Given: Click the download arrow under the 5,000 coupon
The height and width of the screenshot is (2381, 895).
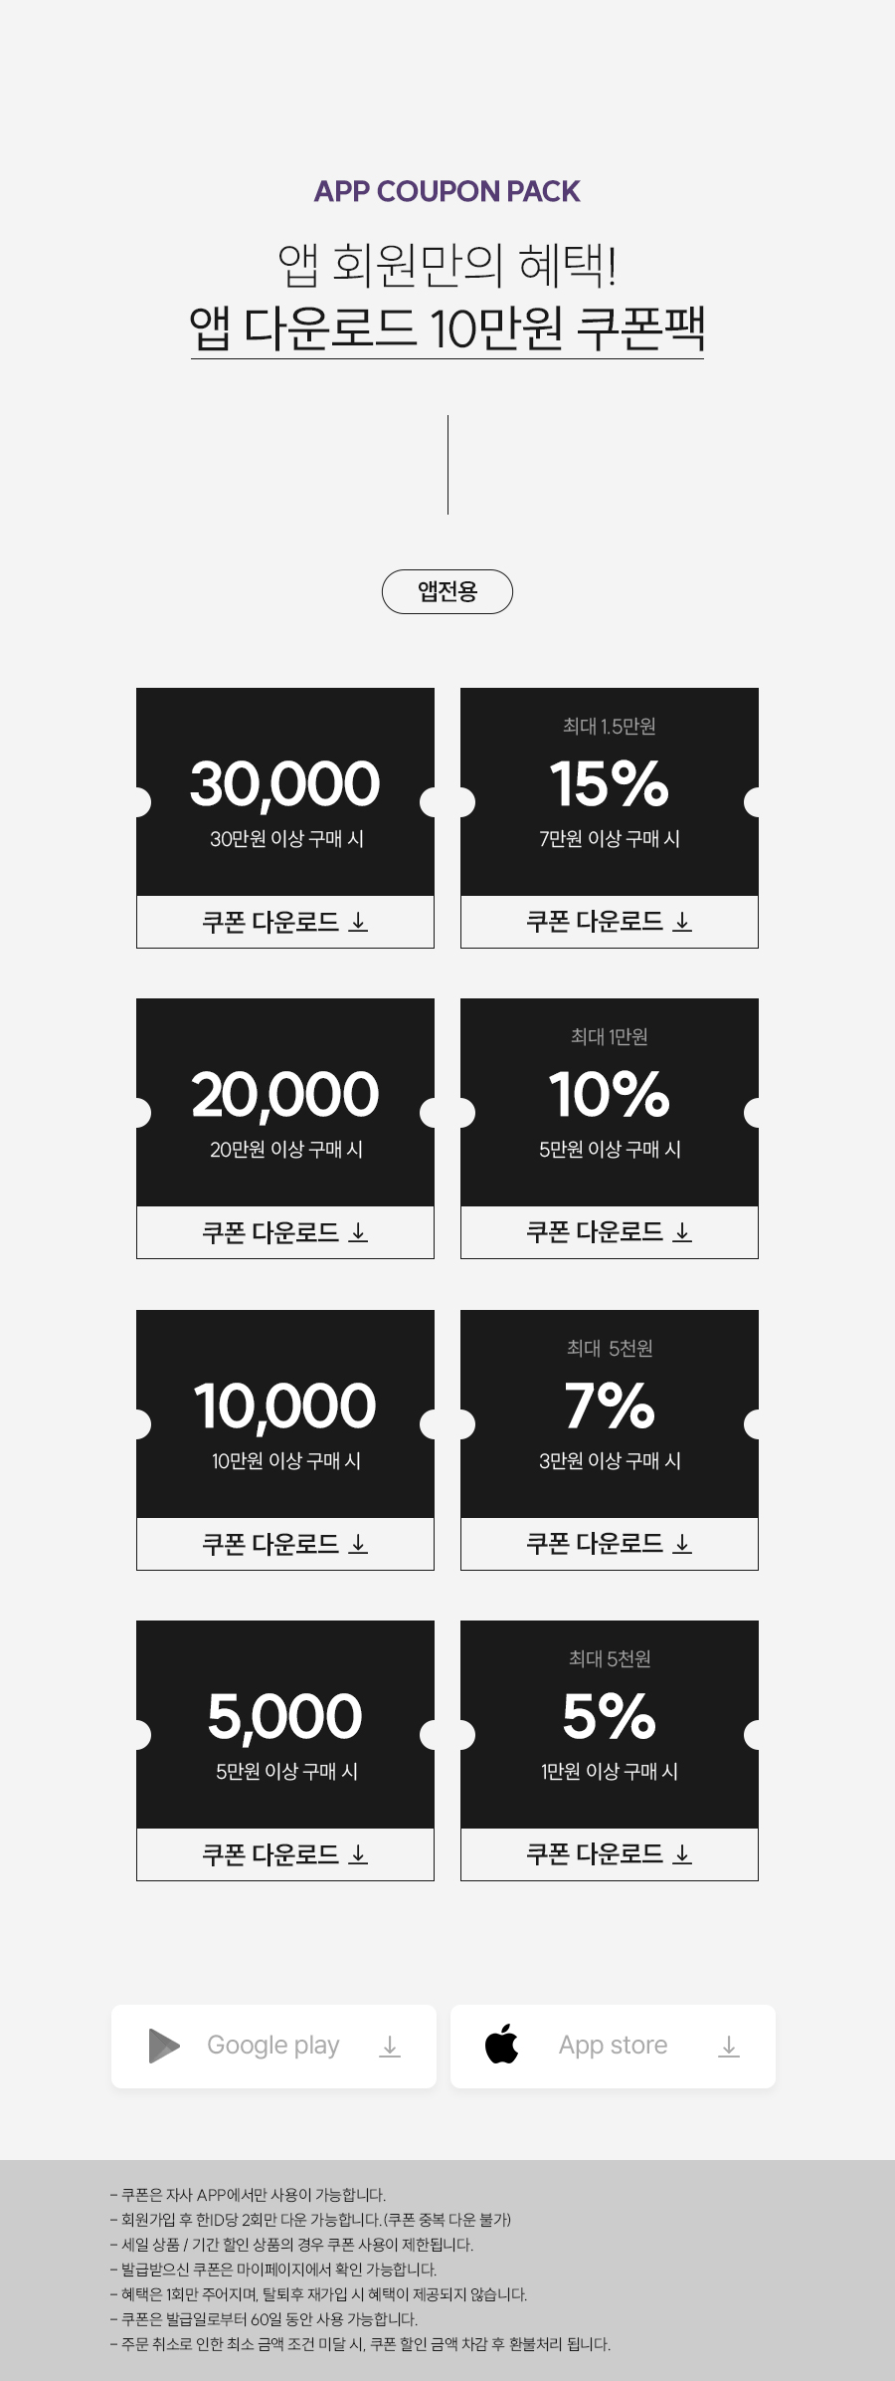Looking at the screenshot, I should coord(359,1854).
